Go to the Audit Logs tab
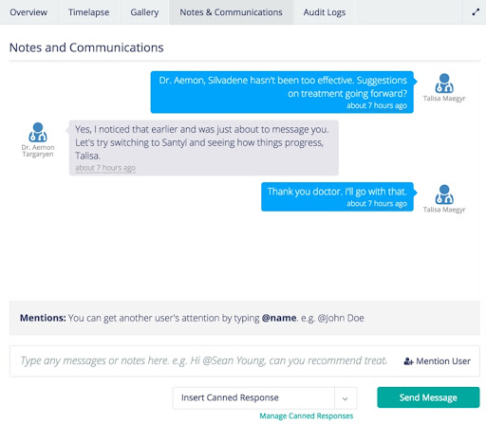The width and height of the screenshot is (486, 424). coord(325,12)
